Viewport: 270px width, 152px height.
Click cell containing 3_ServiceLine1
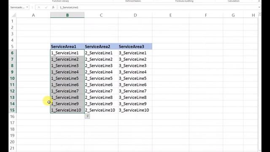135,53
